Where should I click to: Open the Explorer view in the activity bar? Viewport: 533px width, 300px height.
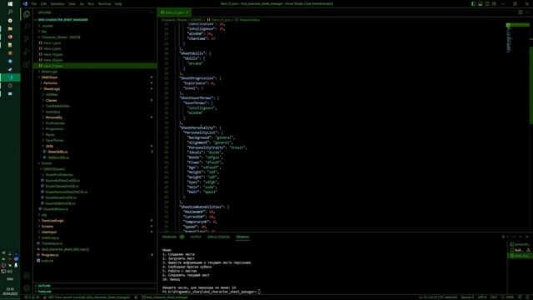coord(27,14)
